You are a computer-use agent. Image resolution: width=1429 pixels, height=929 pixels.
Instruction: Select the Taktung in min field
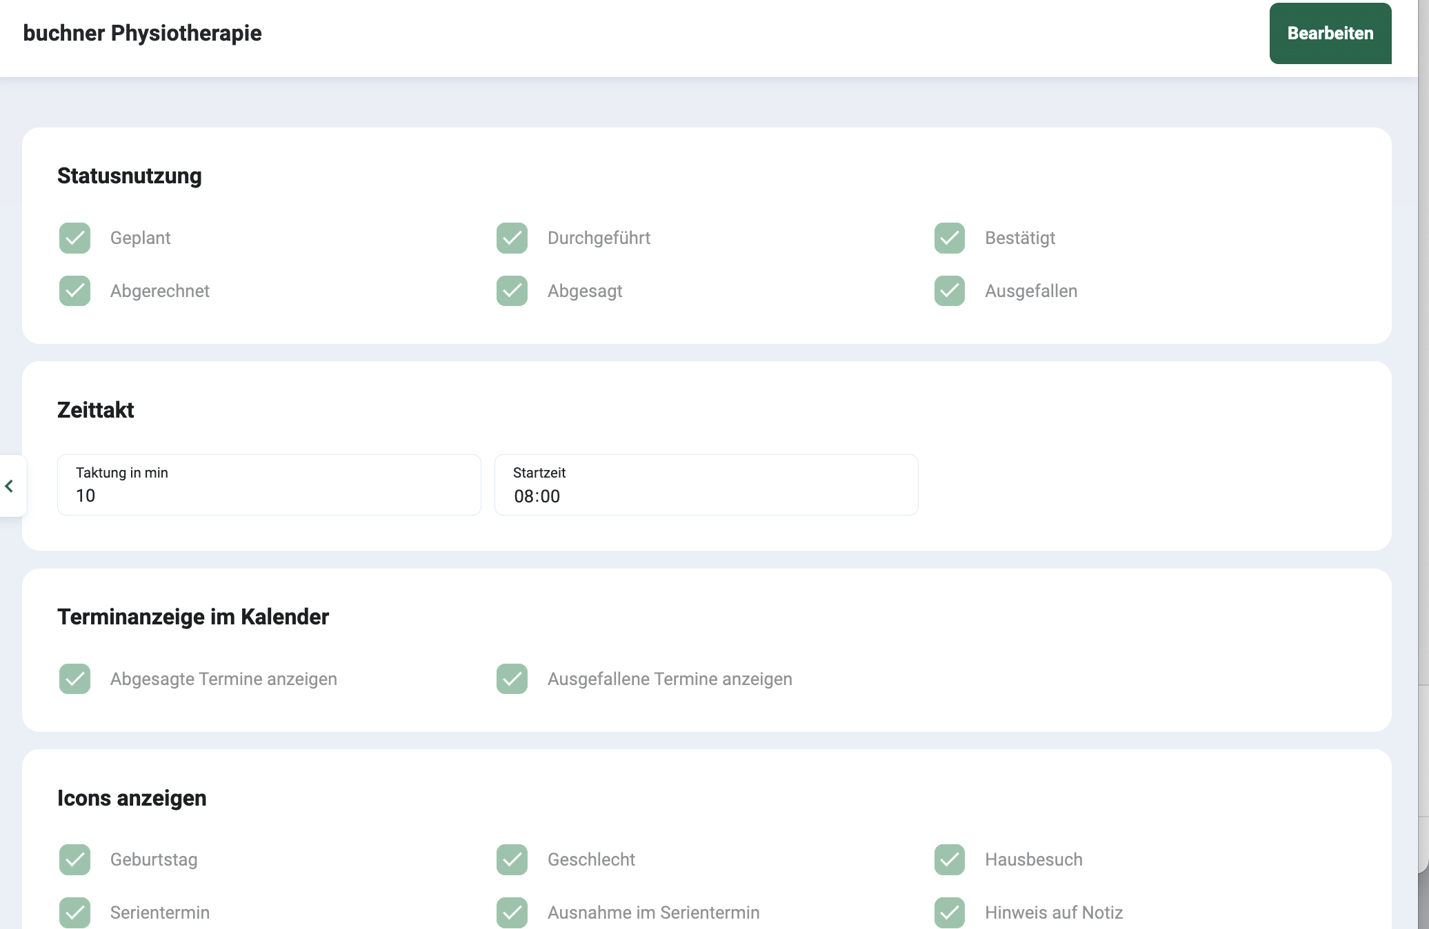click(269, 484)
